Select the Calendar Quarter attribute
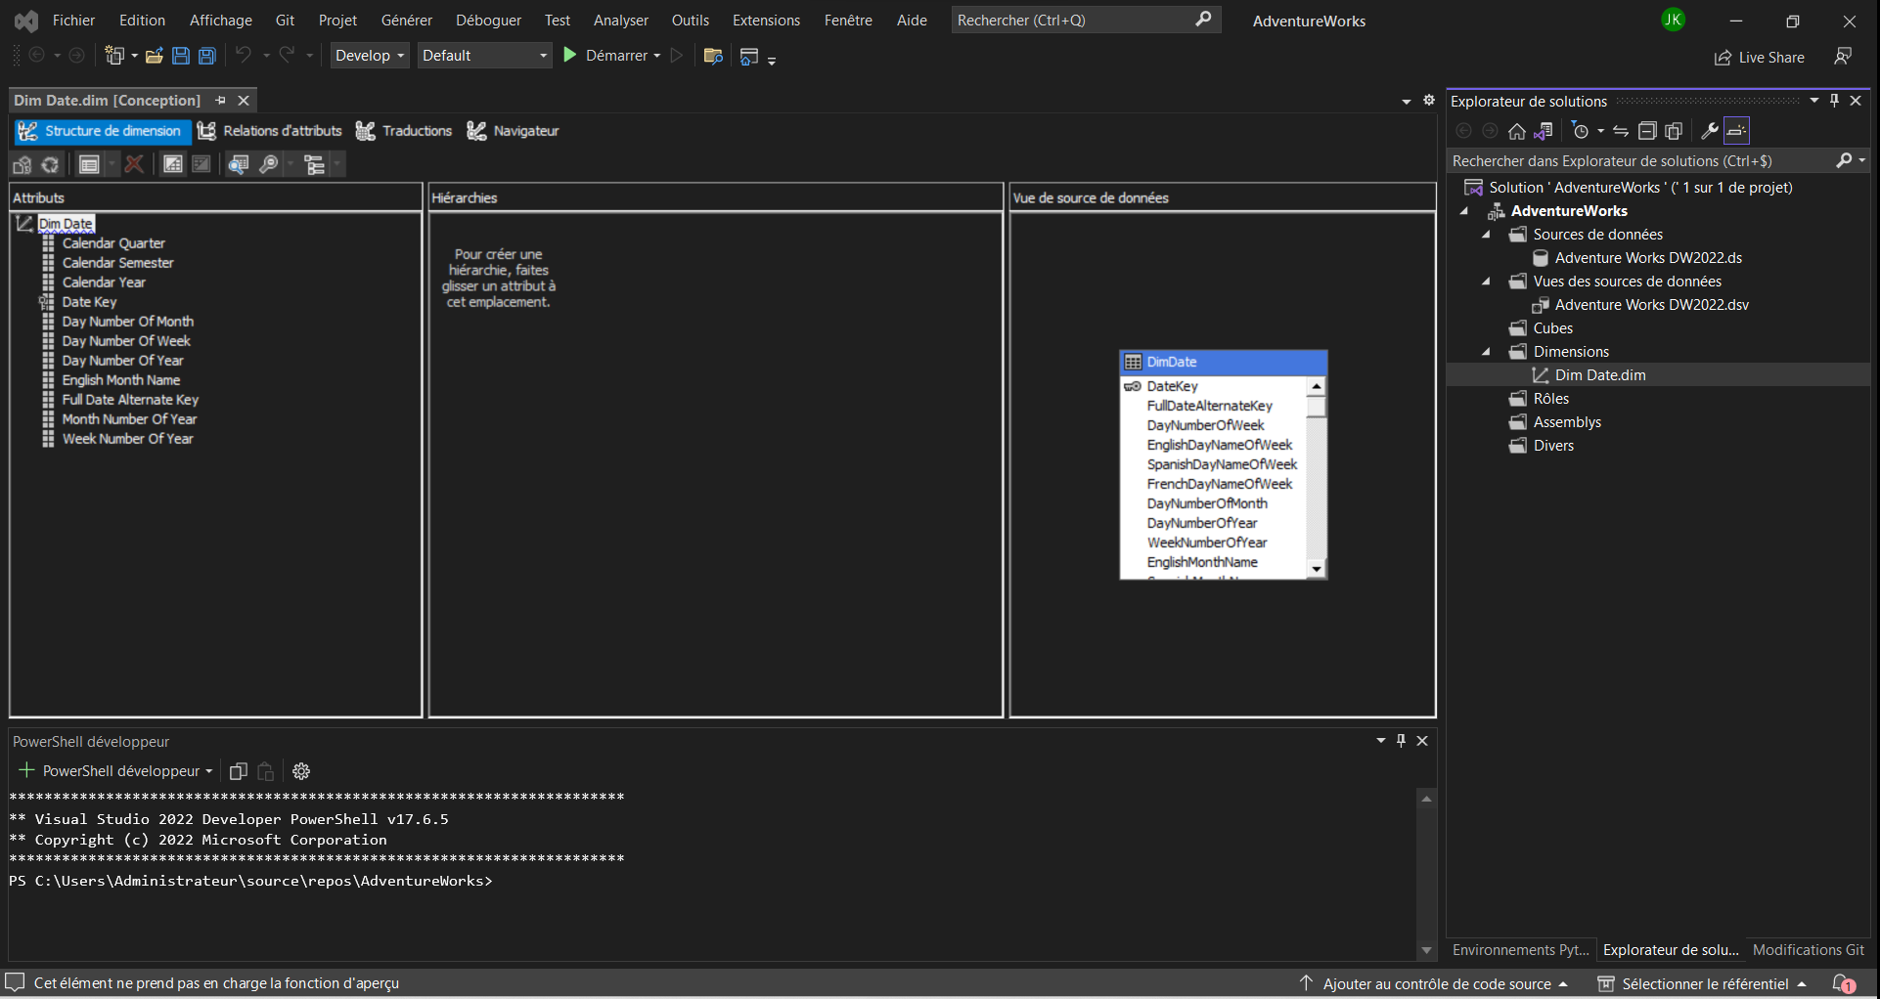The image size is (1880, 999). [113, 243]
